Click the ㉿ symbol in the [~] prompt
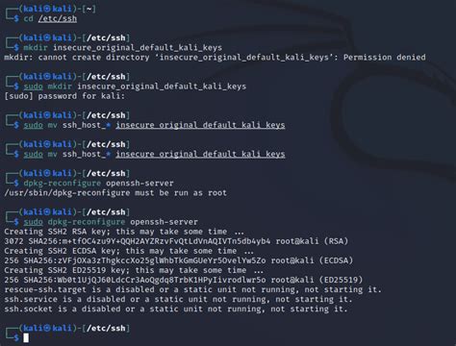Viewport: 456px width, 346px height. click(47, 9)
